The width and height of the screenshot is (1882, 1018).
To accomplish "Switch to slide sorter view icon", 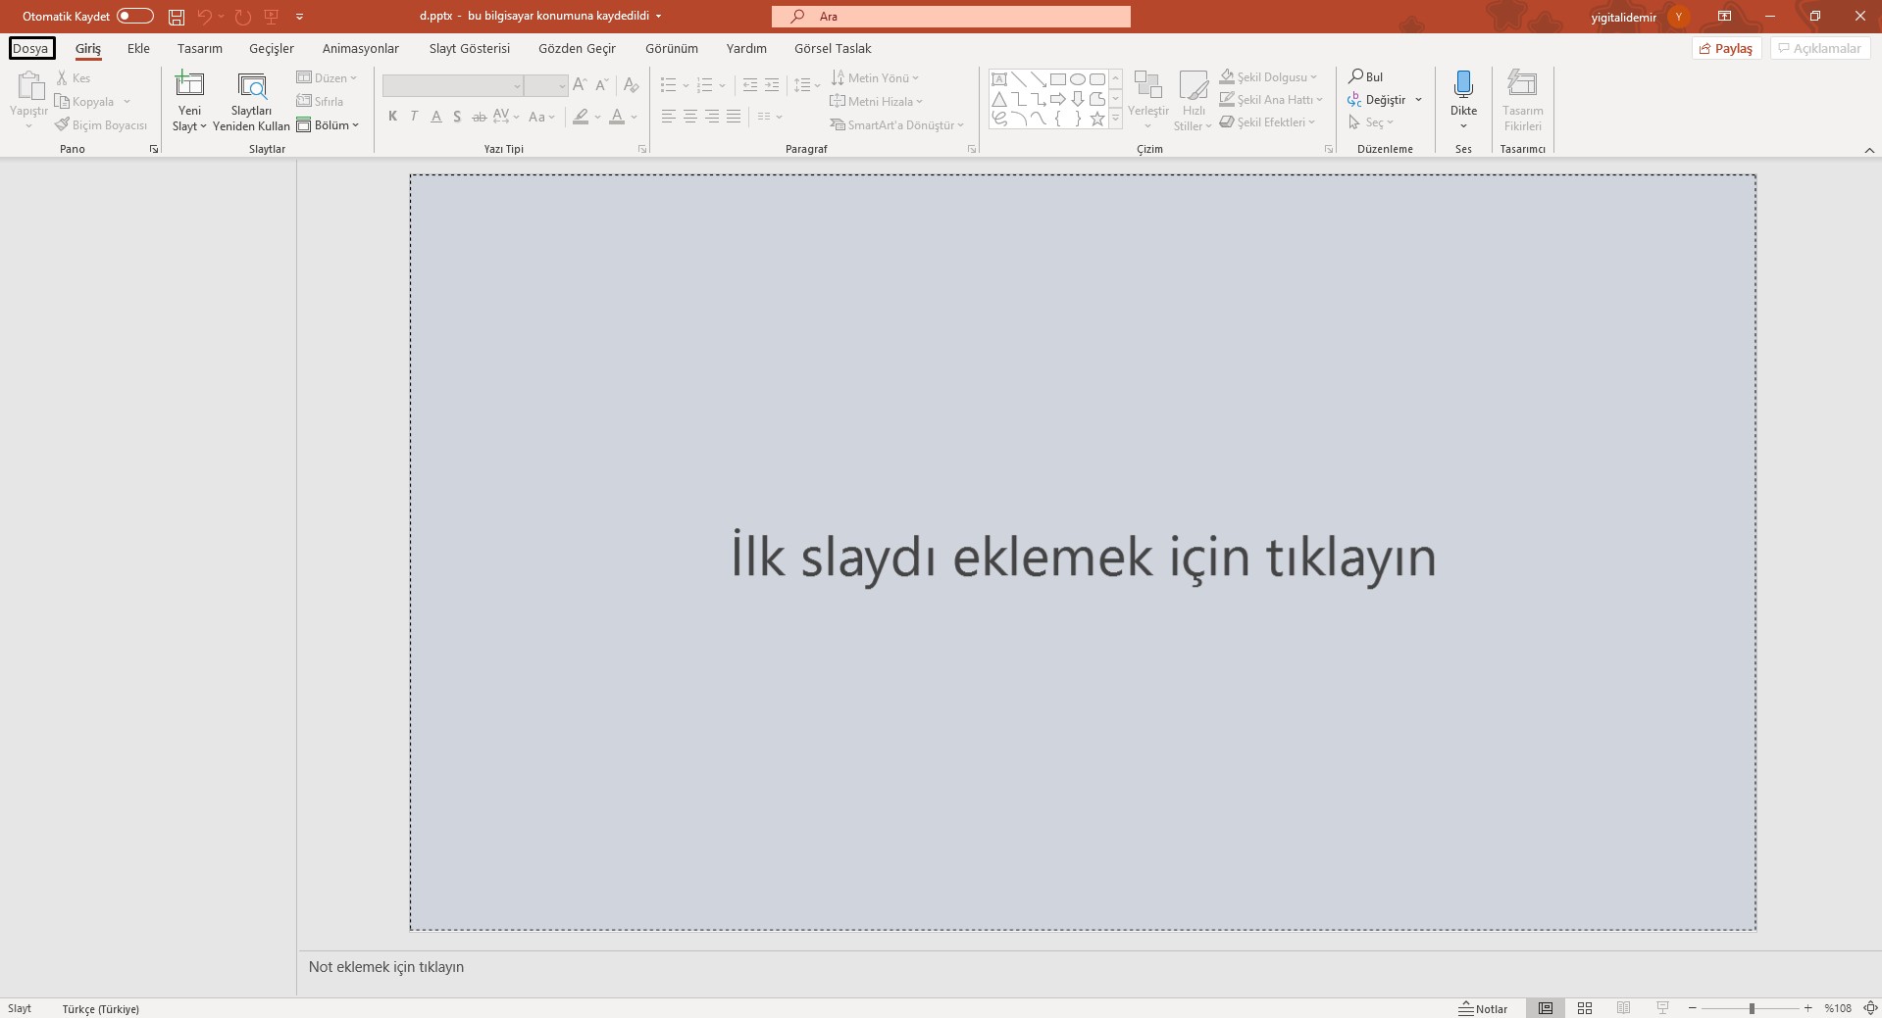I will click(1585, 1008).
